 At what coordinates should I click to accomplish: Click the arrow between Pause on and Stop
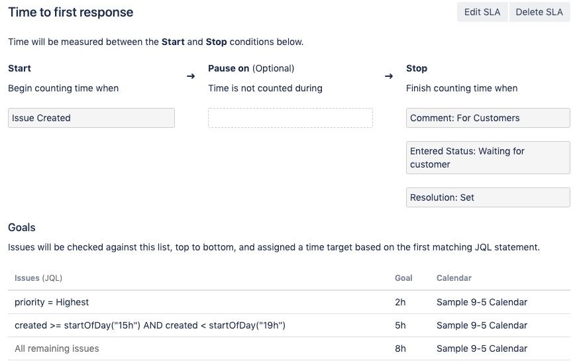[x=389, y=76]
